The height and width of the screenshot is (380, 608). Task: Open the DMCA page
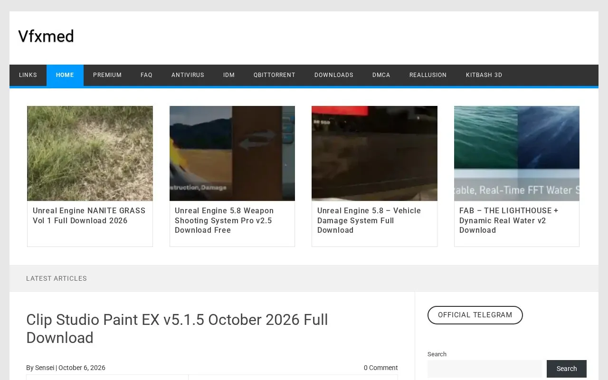point(381,75)
